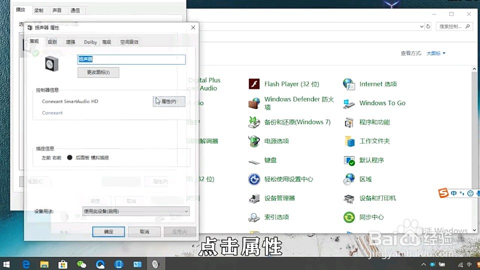Open 区域 globe icon
The image size is (480, 270).
pyautogui.click(x=349, y=179)
